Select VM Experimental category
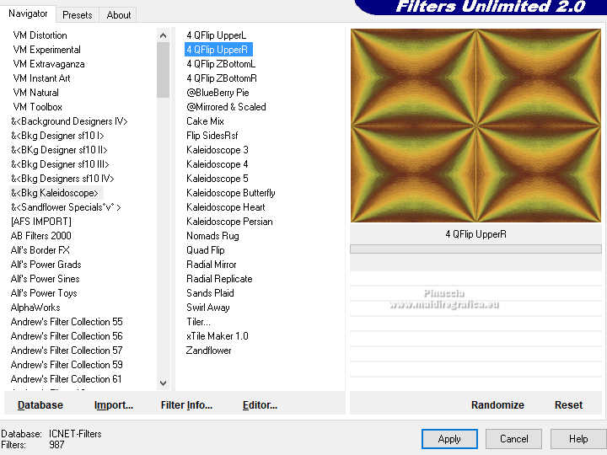This screenshot has width=607, height=455. click(x=47, y=50)
